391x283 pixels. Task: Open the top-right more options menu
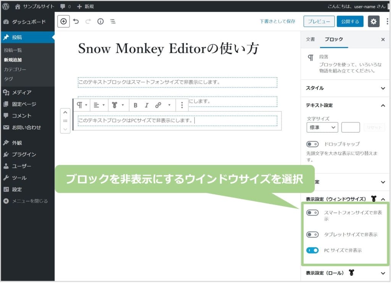387,21
